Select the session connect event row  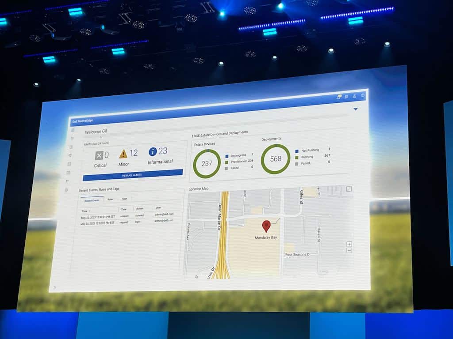(x=127, y=216)
